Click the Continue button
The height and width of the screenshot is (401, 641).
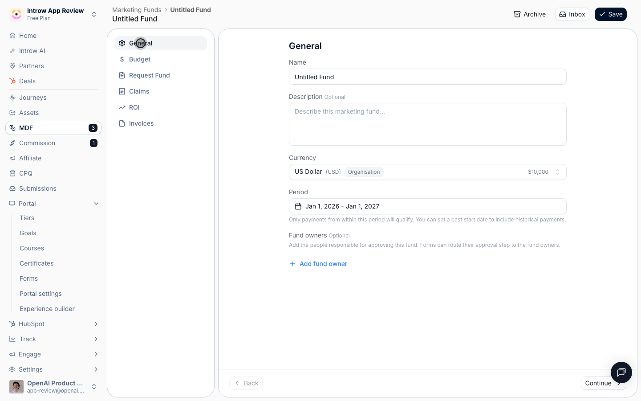603,383
